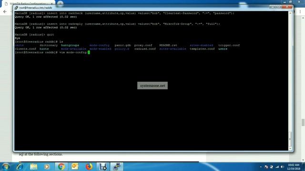Open the PuTTY window system menu icon
305x171 pixels.
point(16,8)
